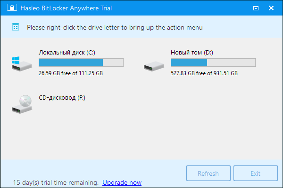Click the C: drive usage bar

point(81,63)
